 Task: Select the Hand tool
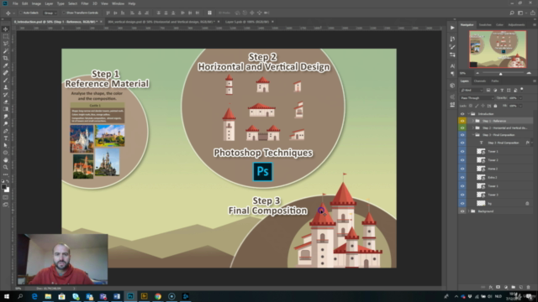tap(6, 160)
